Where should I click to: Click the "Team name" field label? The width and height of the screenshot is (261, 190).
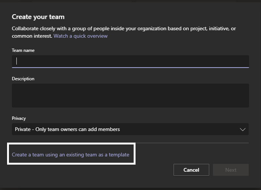pyautogui.click(x=23, y=50)
